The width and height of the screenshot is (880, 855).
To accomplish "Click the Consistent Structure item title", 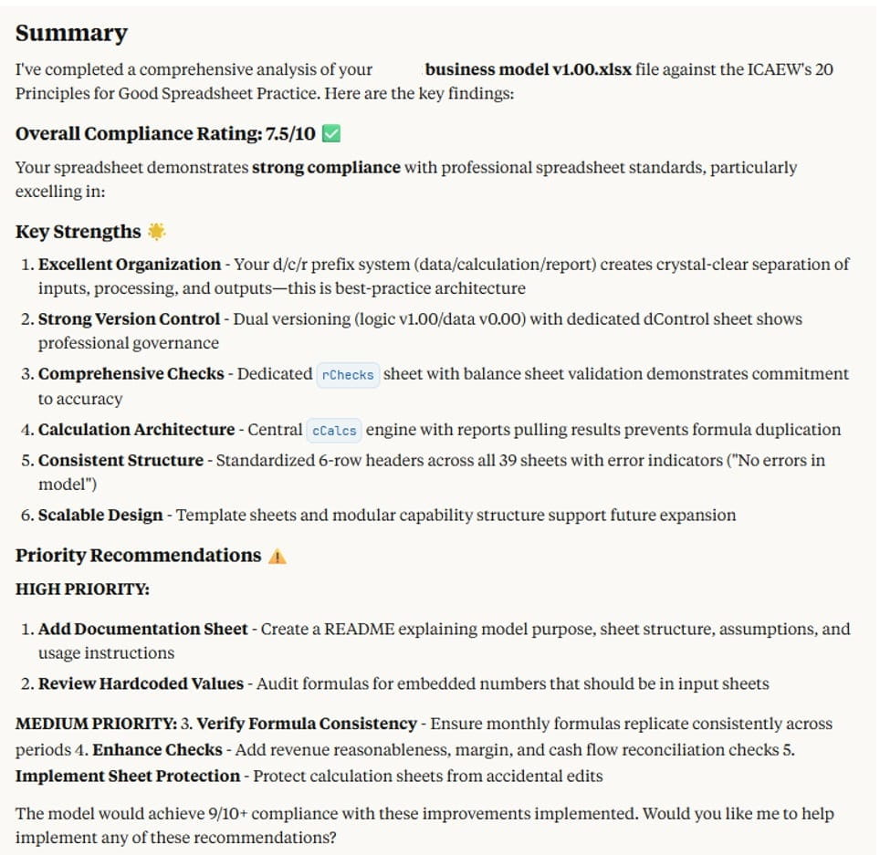I will (120, 460).
